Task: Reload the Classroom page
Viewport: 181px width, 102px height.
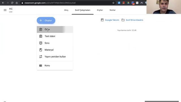Action: [x=12, y=3]
